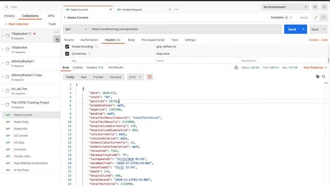The image size is (330, 186).
Task: Click the 7daybasket starred collection star
Action: click(35, 34)
